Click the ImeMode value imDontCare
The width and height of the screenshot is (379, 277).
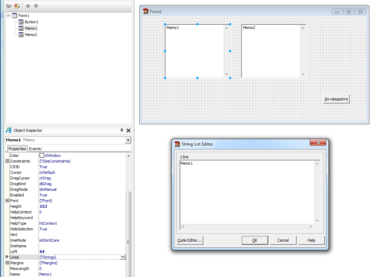point(49,240)
